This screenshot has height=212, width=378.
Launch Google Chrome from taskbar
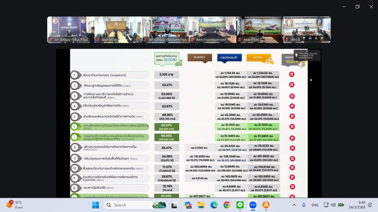point(227,205)
